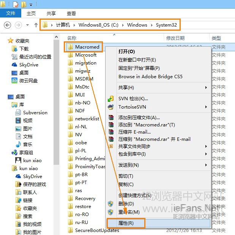Open the 图片 library icon
235x235 pixels.
click(18, 129)
